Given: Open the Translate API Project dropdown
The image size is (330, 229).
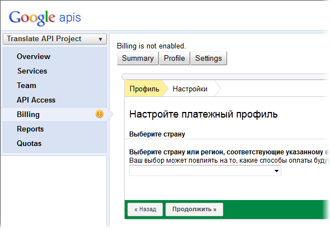Looking at the screenshot, I should pyautogui.click(x=55, y=39).
